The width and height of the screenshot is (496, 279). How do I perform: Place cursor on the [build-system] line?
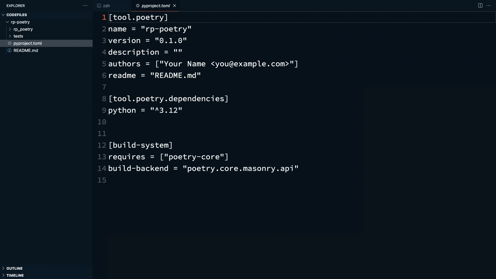point(141,145)
